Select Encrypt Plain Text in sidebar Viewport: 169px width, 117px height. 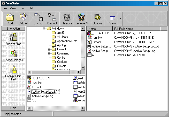[13, 73]
